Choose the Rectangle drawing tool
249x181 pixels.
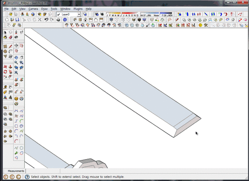tap(5, 46)
